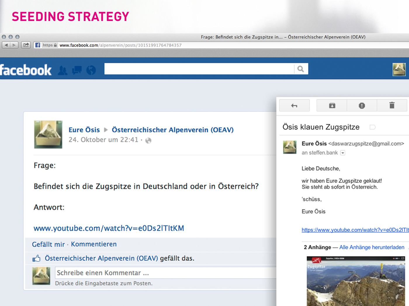The height and width of the screenshot is (306, 409).
Task: Open Facebook messages icon
Action: 77,70
